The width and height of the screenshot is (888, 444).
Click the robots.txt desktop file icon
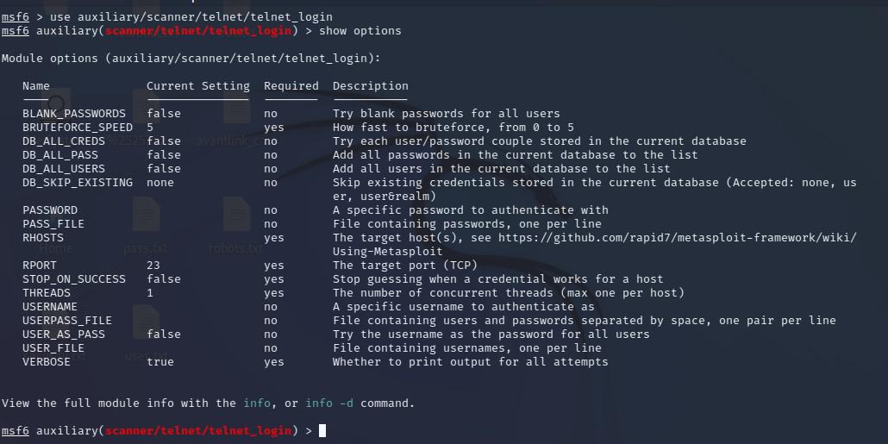pos(235,216)
